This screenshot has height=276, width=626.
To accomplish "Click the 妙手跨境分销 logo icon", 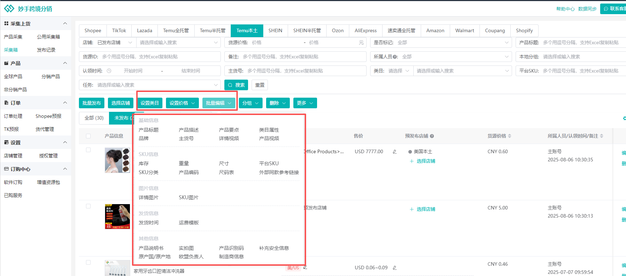I will [9, 8].
